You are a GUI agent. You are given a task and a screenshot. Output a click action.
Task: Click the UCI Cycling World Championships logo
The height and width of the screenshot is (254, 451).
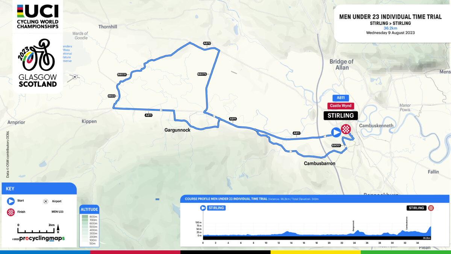(38, 16)
